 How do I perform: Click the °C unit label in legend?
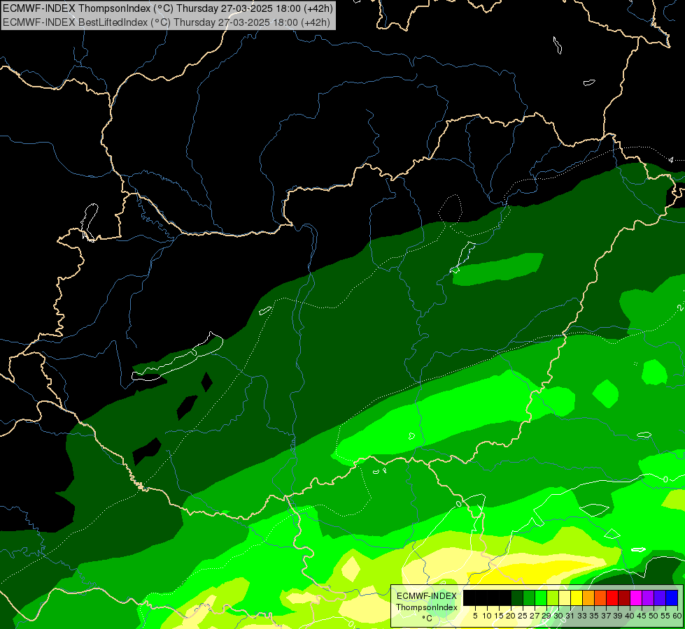coord(427,619)
